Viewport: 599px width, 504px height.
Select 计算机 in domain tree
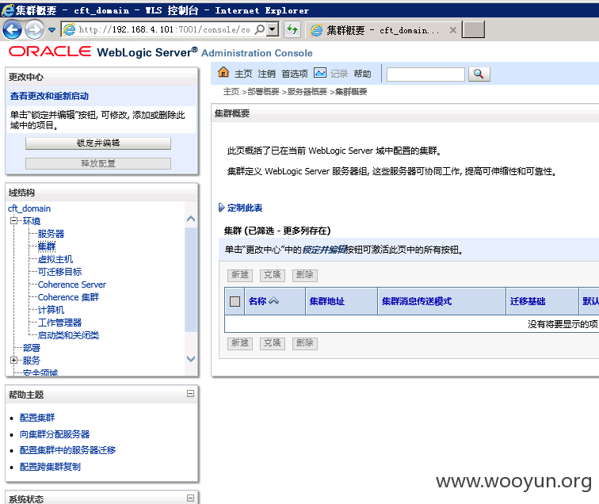[x=51, y=310]
